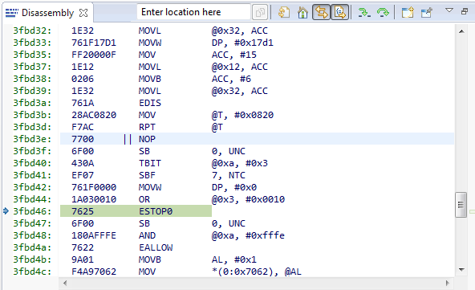
Task: Click the horizontal scrollbar right arrow
Action: coord(448,283)
